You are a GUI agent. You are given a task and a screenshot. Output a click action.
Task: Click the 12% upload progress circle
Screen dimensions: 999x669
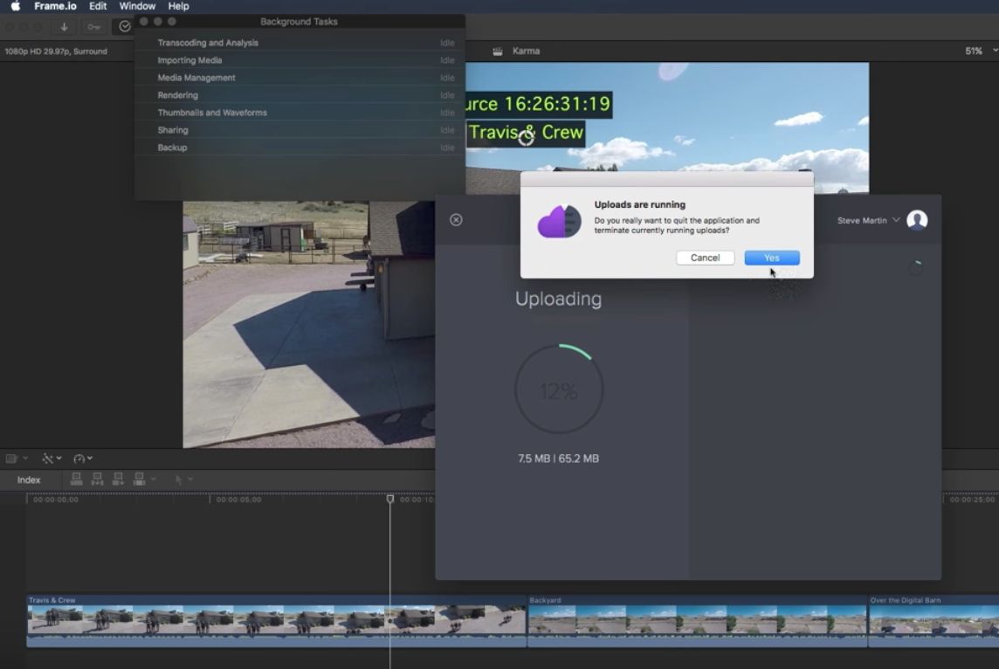click(x=559, y=390)
